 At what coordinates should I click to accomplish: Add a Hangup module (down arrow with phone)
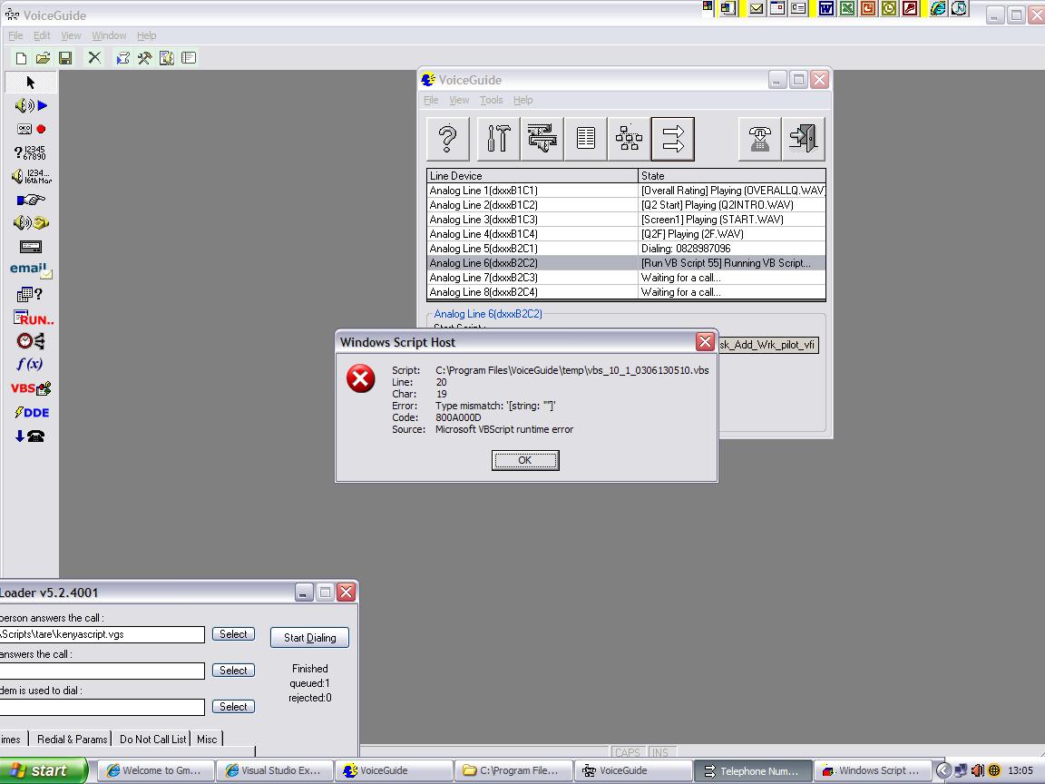point(30,436)
